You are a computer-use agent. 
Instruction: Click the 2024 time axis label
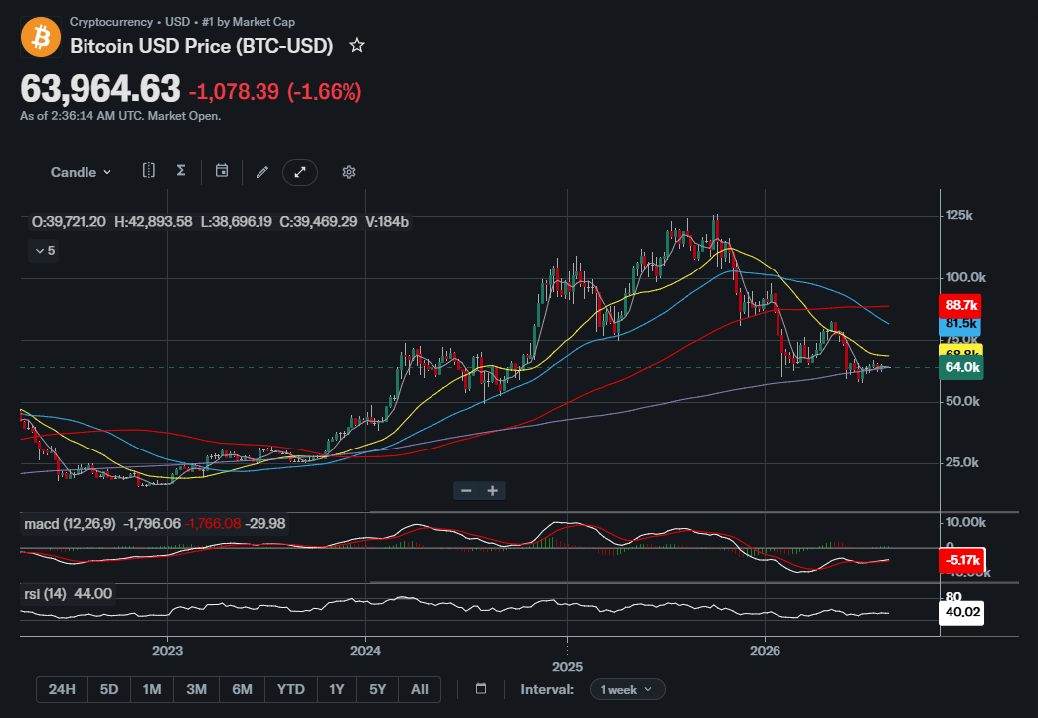pos(366,651)
